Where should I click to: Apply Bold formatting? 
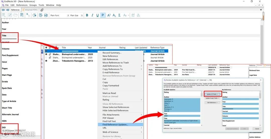pos(87,15)
